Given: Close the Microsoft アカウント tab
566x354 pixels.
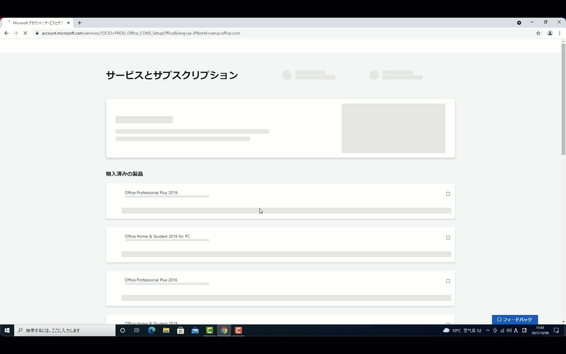Looking at the screenshot, I should [x=68, y=23].
